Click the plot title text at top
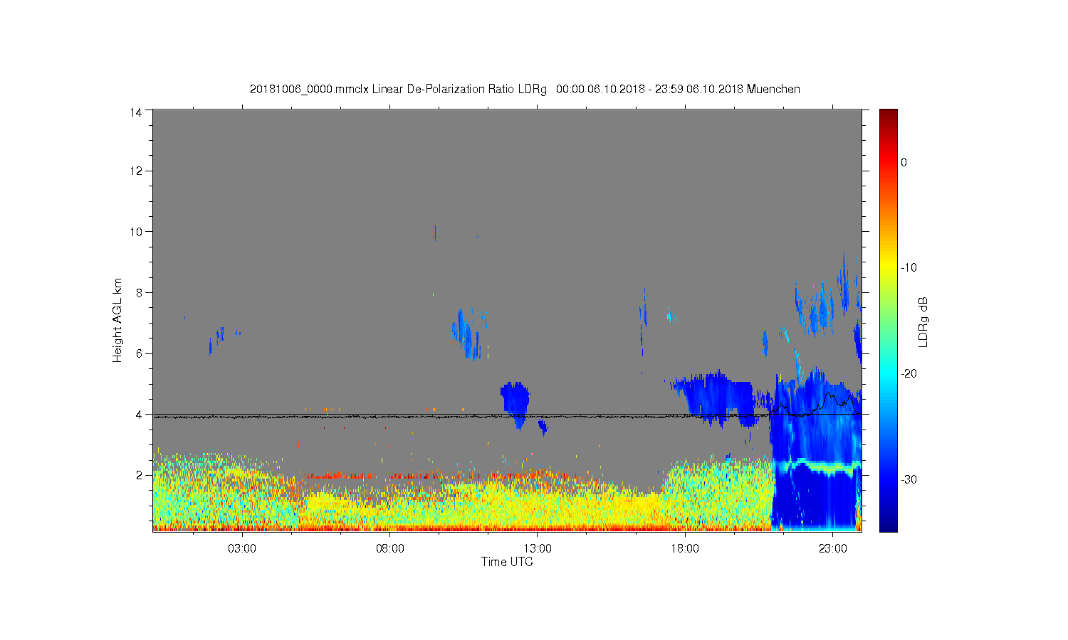The width and height of the screenshot is (1068, 640). 525,90
